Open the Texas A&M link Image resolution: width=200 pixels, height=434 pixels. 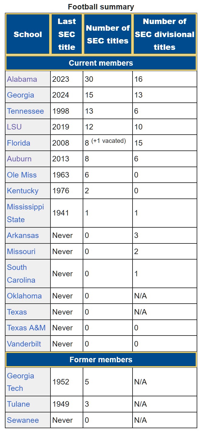[26, 328]
